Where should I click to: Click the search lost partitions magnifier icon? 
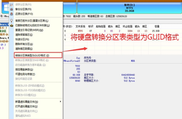click(12, 21)
